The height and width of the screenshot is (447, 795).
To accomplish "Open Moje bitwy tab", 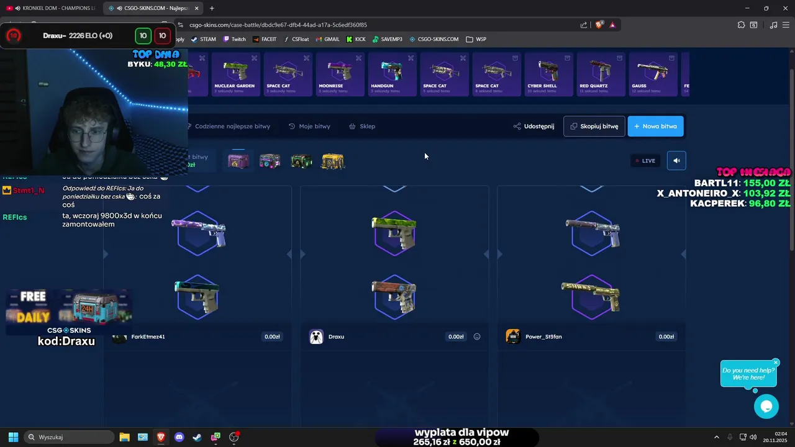I will (x=310, y=126).
